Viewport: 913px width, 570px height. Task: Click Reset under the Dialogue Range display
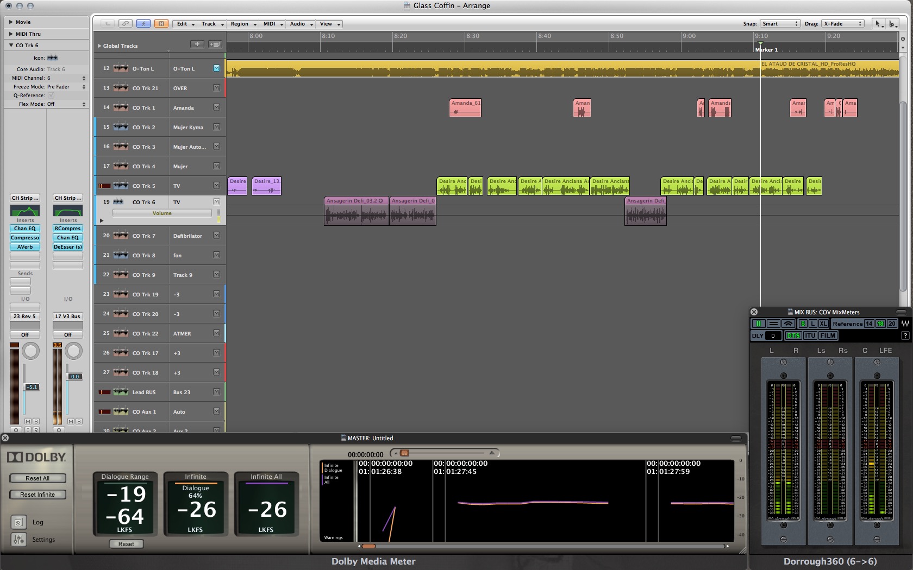(x=126, y=544)
